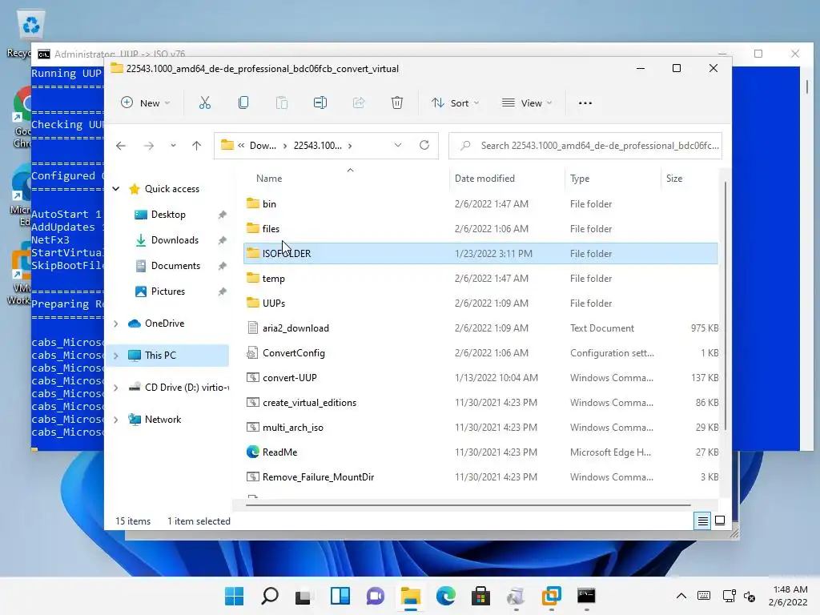Viewport: 820px width, 615px height.
Task: Click Command Prompt taskbar icon
Action: tap(586, 596)
